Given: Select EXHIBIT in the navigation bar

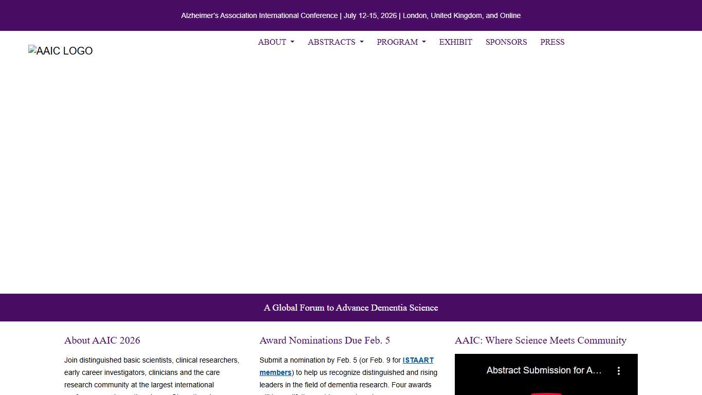Looking at the screenshot, I should (x=455, y=42).
